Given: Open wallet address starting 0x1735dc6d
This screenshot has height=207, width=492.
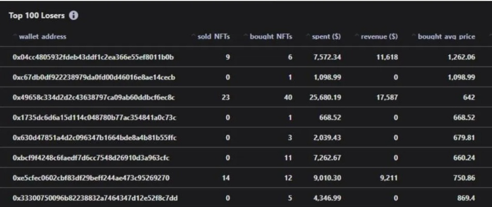Looking at the screenshot, I should [x=95, y=117].
